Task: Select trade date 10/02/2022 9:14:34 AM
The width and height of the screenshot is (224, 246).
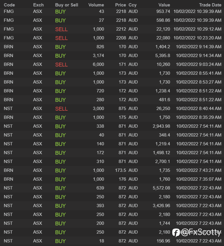Action: point(199,56)
